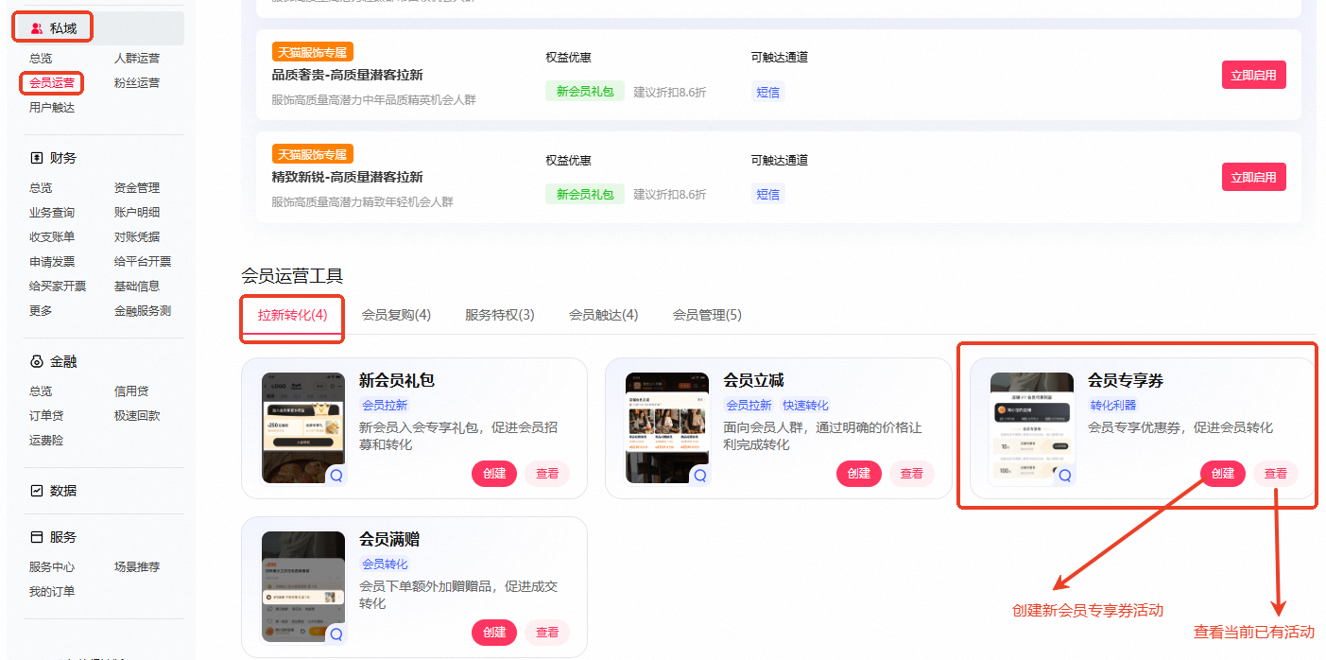Click 查看 on 会员立减 card
Image resolution: width=1326 pixels, height=660 pixels.
pos(912,474)
